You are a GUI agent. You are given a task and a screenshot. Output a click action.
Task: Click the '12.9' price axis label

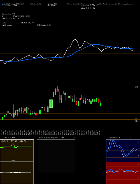pyautogui.click(x=136, y=118)
